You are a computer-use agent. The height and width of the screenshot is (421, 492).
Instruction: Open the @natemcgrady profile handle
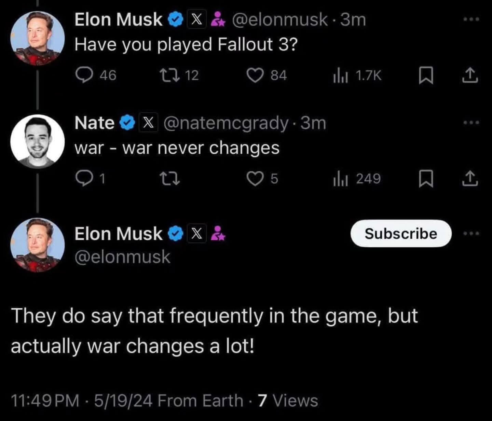(x=226, y=123)
